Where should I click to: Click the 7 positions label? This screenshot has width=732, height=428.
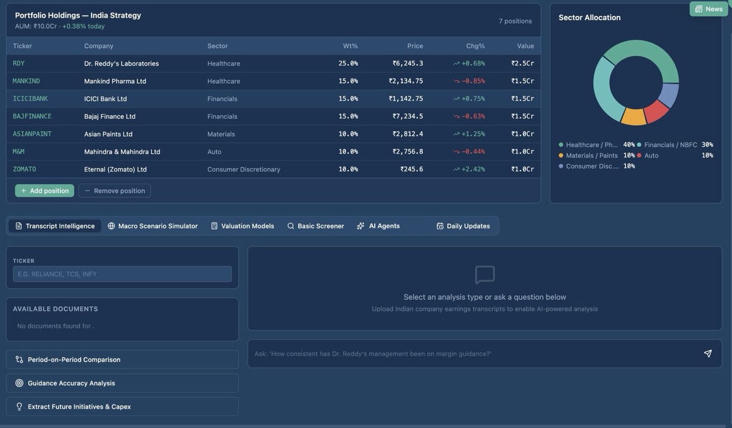pyautogui.click(x=515, y=21)
